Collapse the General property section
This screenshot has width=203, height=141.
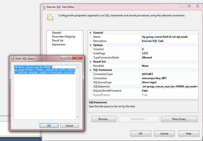coord(90,33)
